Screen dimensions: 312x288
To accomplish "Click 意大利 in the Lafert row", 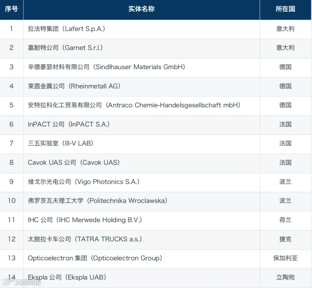I will (285, 29).
